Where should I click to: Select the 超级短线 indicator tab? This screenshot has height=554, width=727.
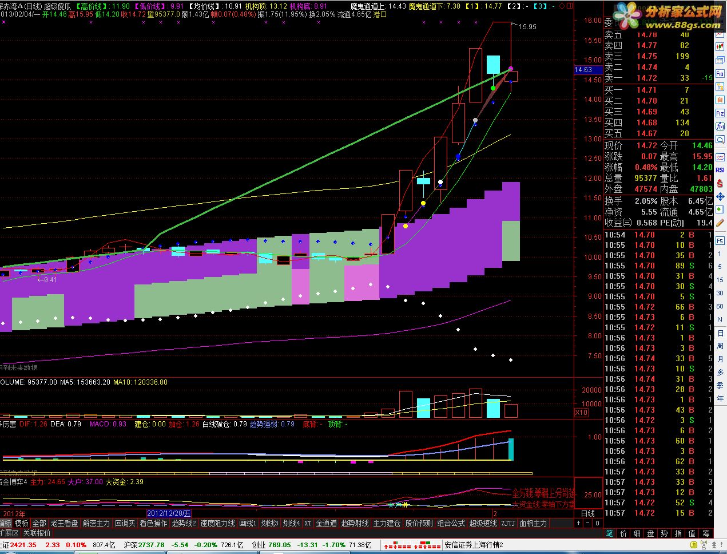[483, 523]
